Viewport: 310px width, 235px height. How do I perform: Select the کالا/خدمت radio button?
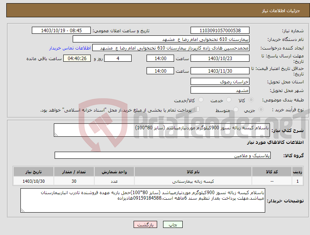point(201,100)
